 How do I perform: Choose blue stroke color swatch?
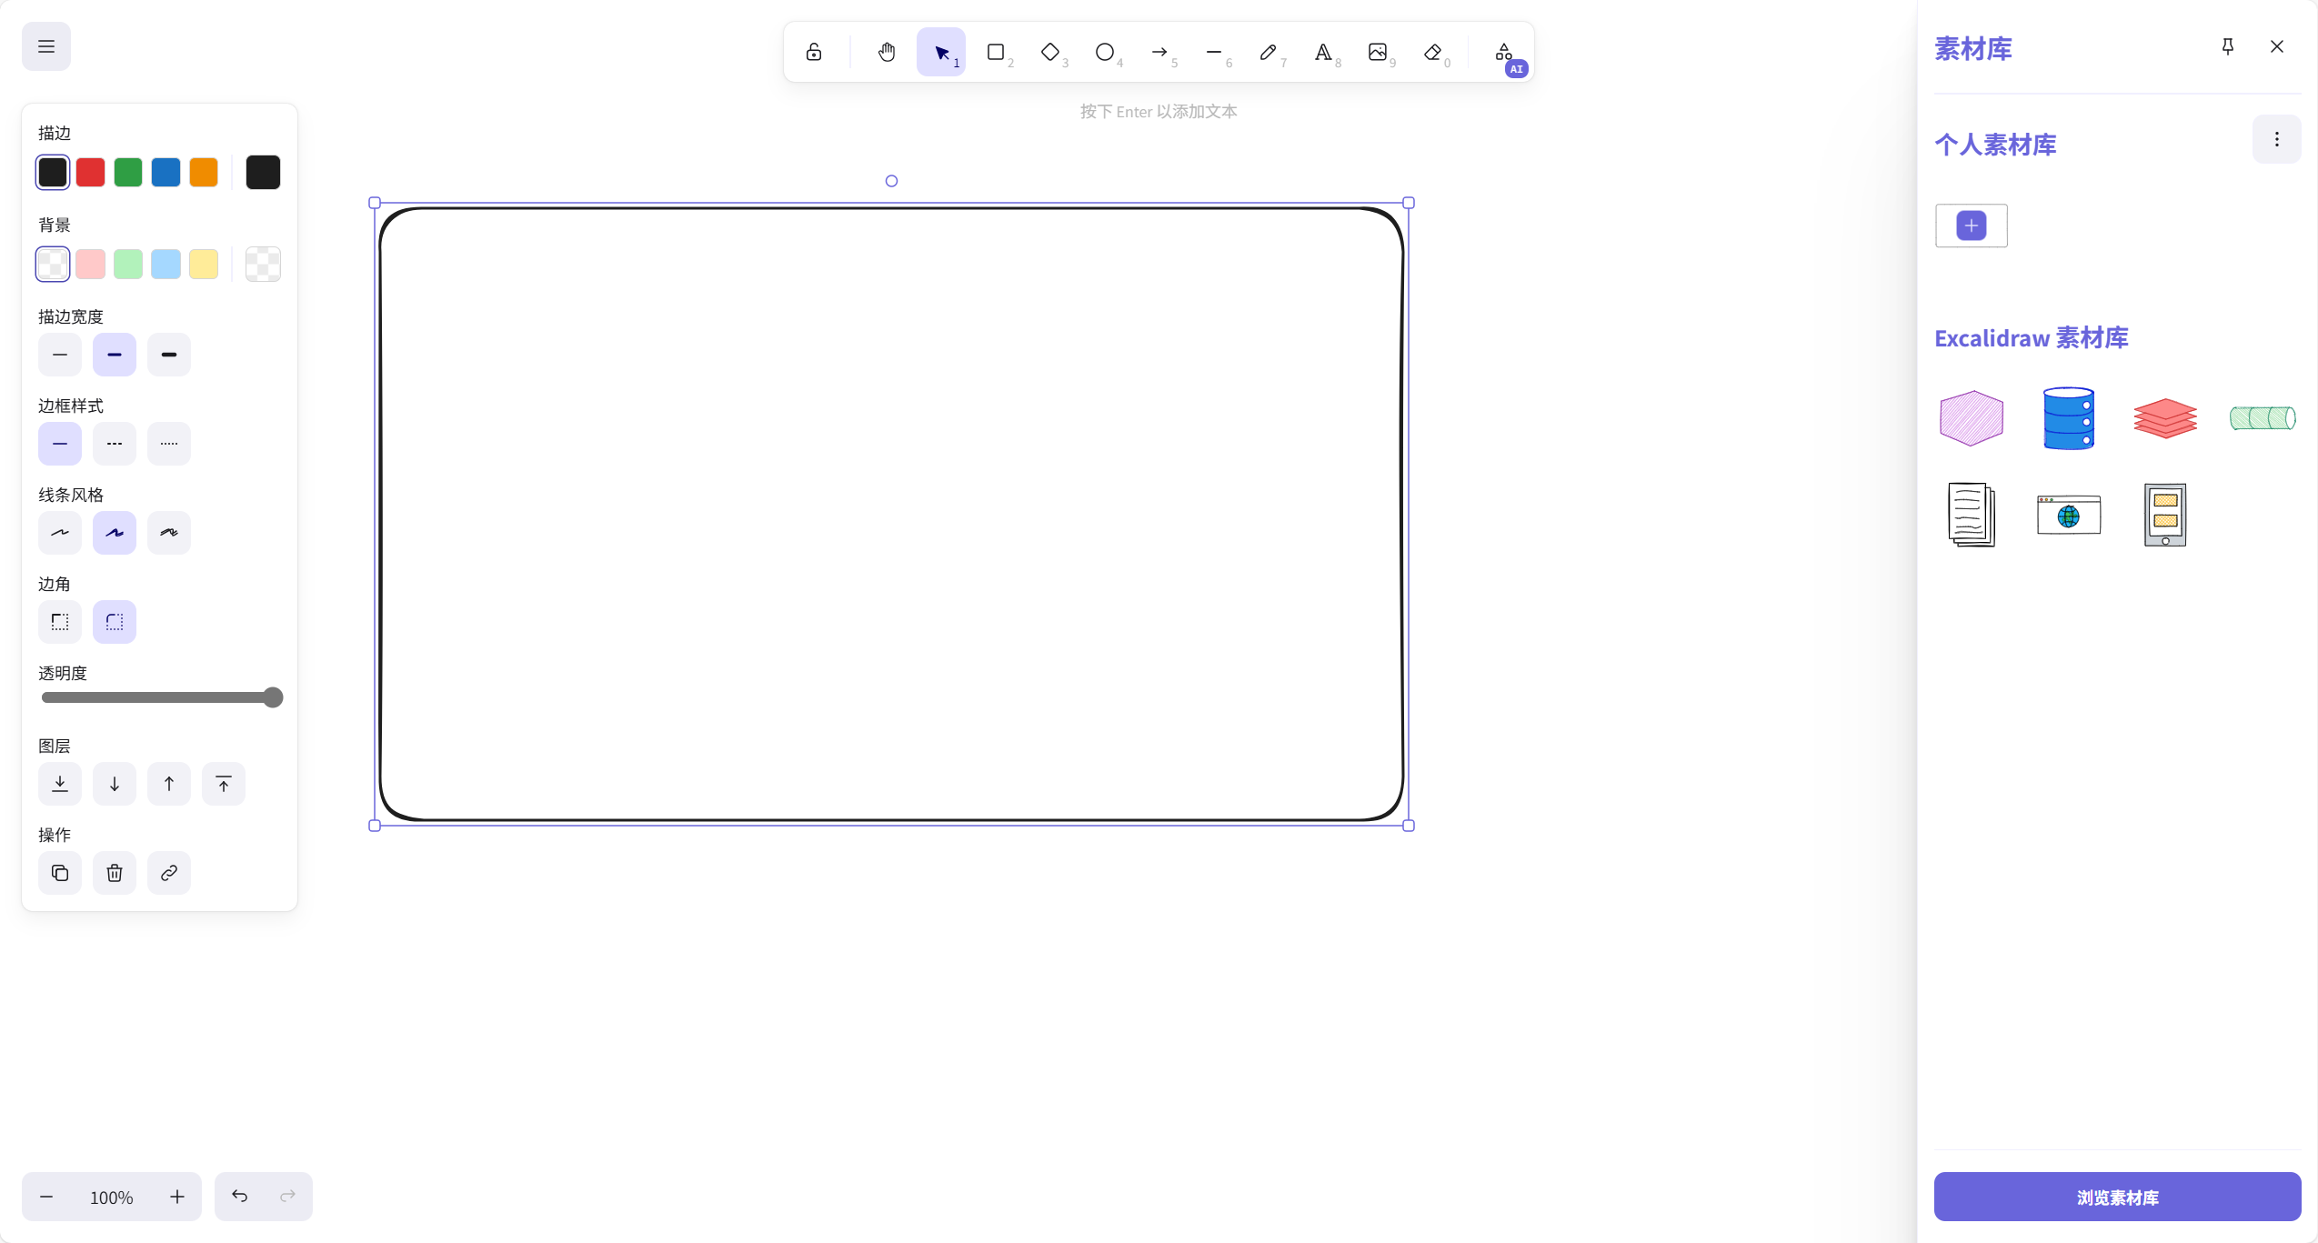point(166,172)
